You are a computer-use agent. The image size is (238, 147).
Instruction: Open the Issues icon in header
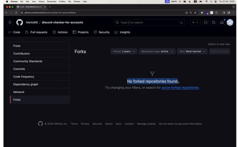206,22
